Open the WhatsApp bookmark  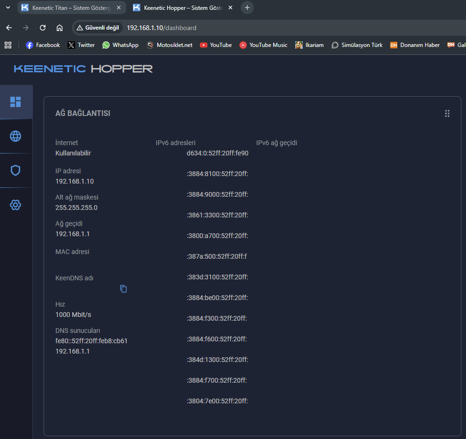click(121, 45)
